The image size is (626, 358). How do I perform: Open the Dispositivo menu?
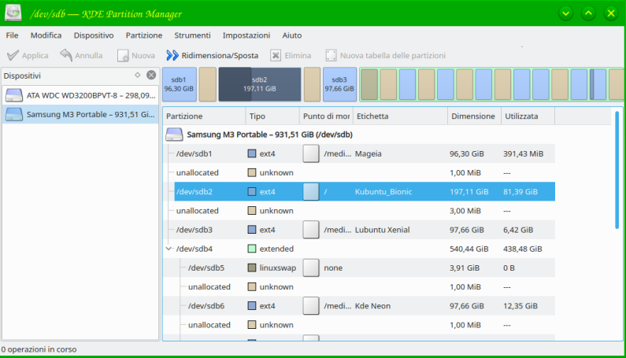pos(94,35)
